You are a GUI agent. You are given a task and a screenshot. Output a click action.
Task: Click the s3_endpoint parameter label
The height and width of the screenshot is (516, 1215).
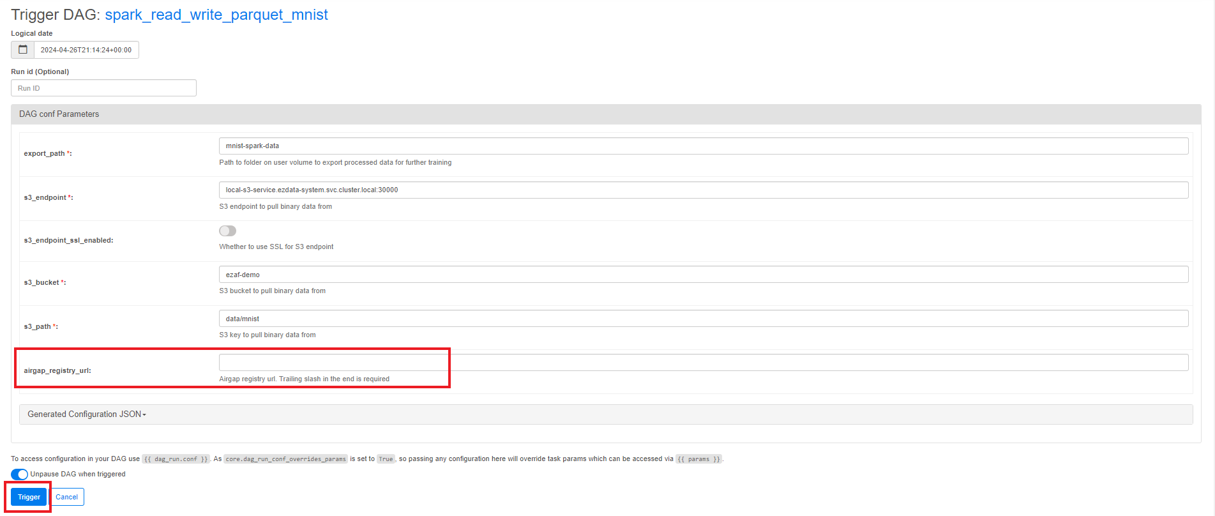[49, 197]
